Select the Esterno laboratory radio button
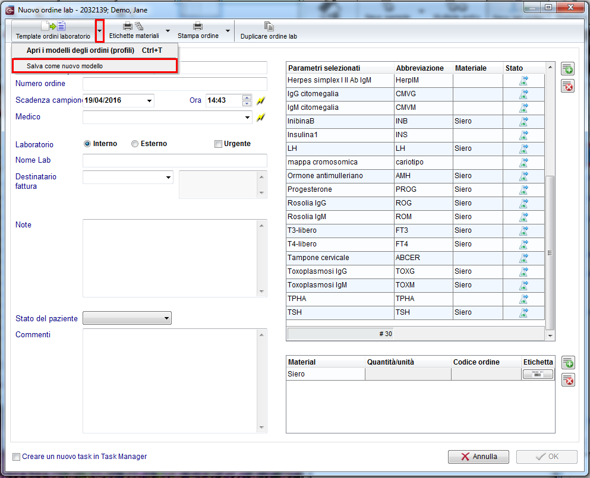 click(x=135, y=144)
